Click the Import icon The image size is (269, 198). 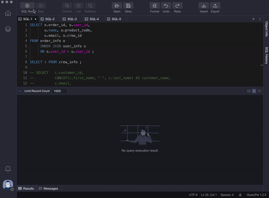(x=203, y=6)
